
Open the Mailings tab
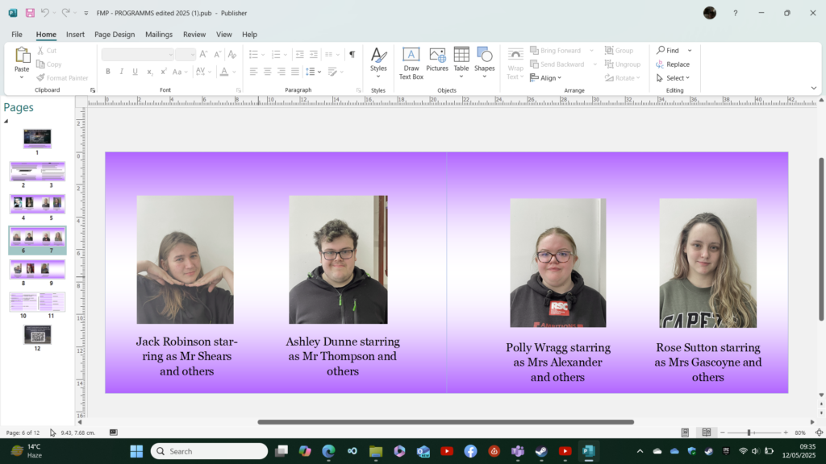[159, 34]
